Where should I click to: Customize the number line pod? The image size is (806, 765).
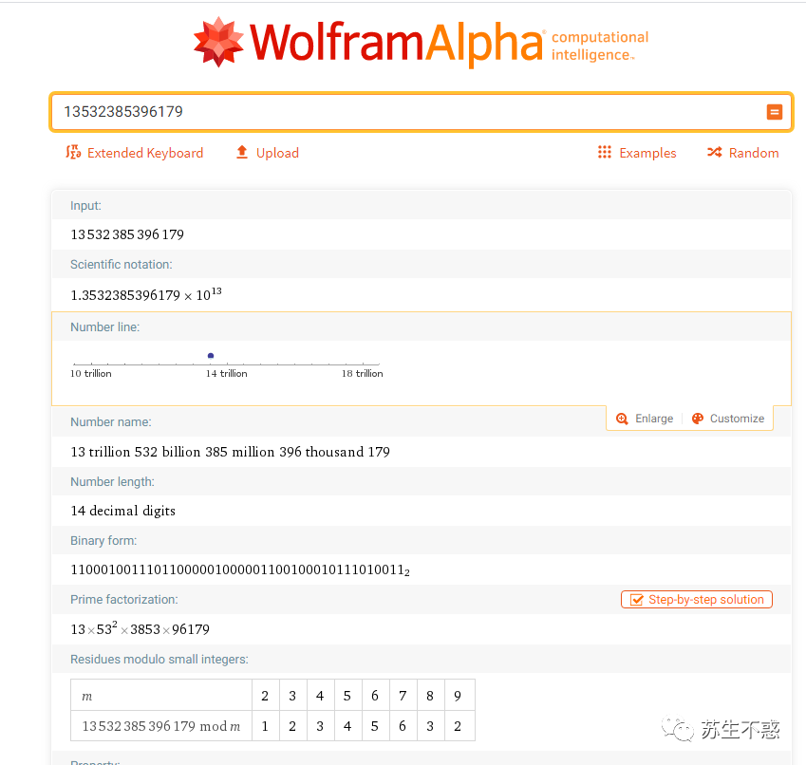728,419
